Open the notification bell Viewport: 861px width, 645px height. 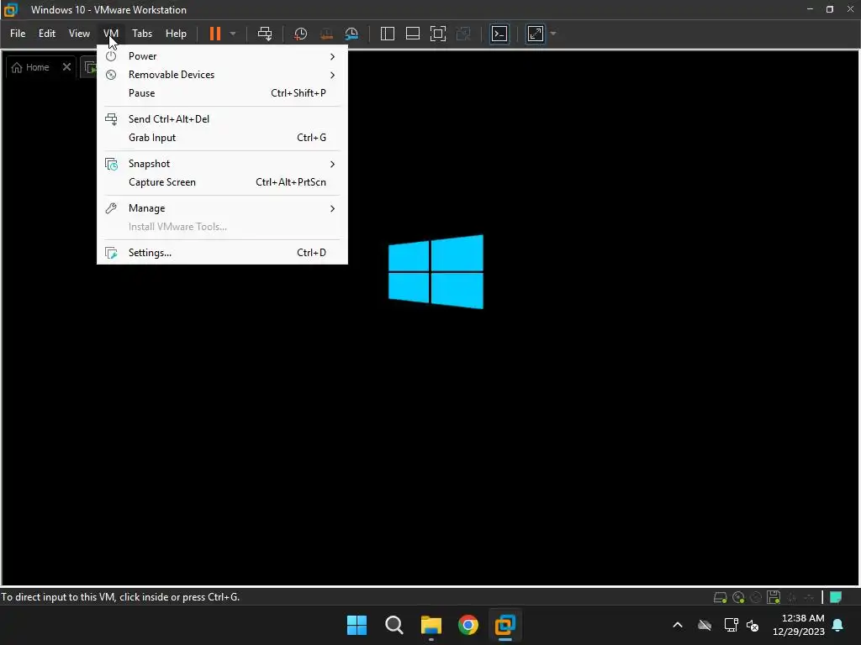(x=838, y=625)
